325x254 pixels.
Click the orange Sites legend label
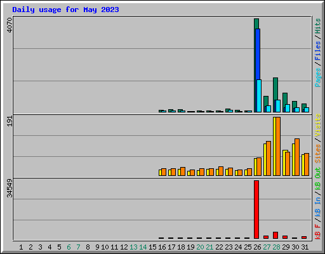[318, 154]
